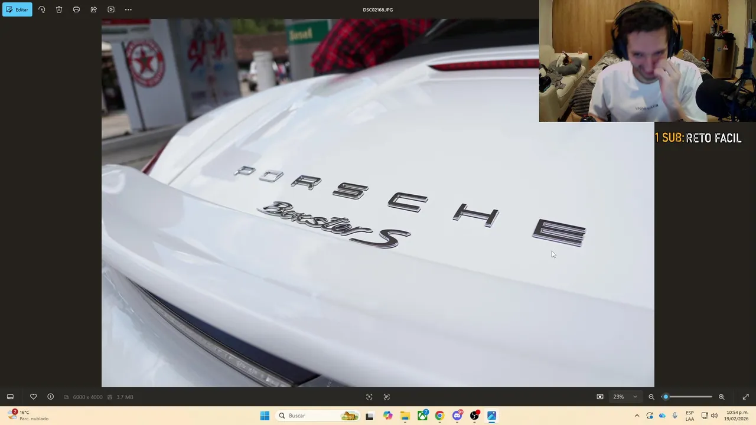This screenshot has width=756, height=425.
Task: Show hidden system tray icons
Action: 637,416
